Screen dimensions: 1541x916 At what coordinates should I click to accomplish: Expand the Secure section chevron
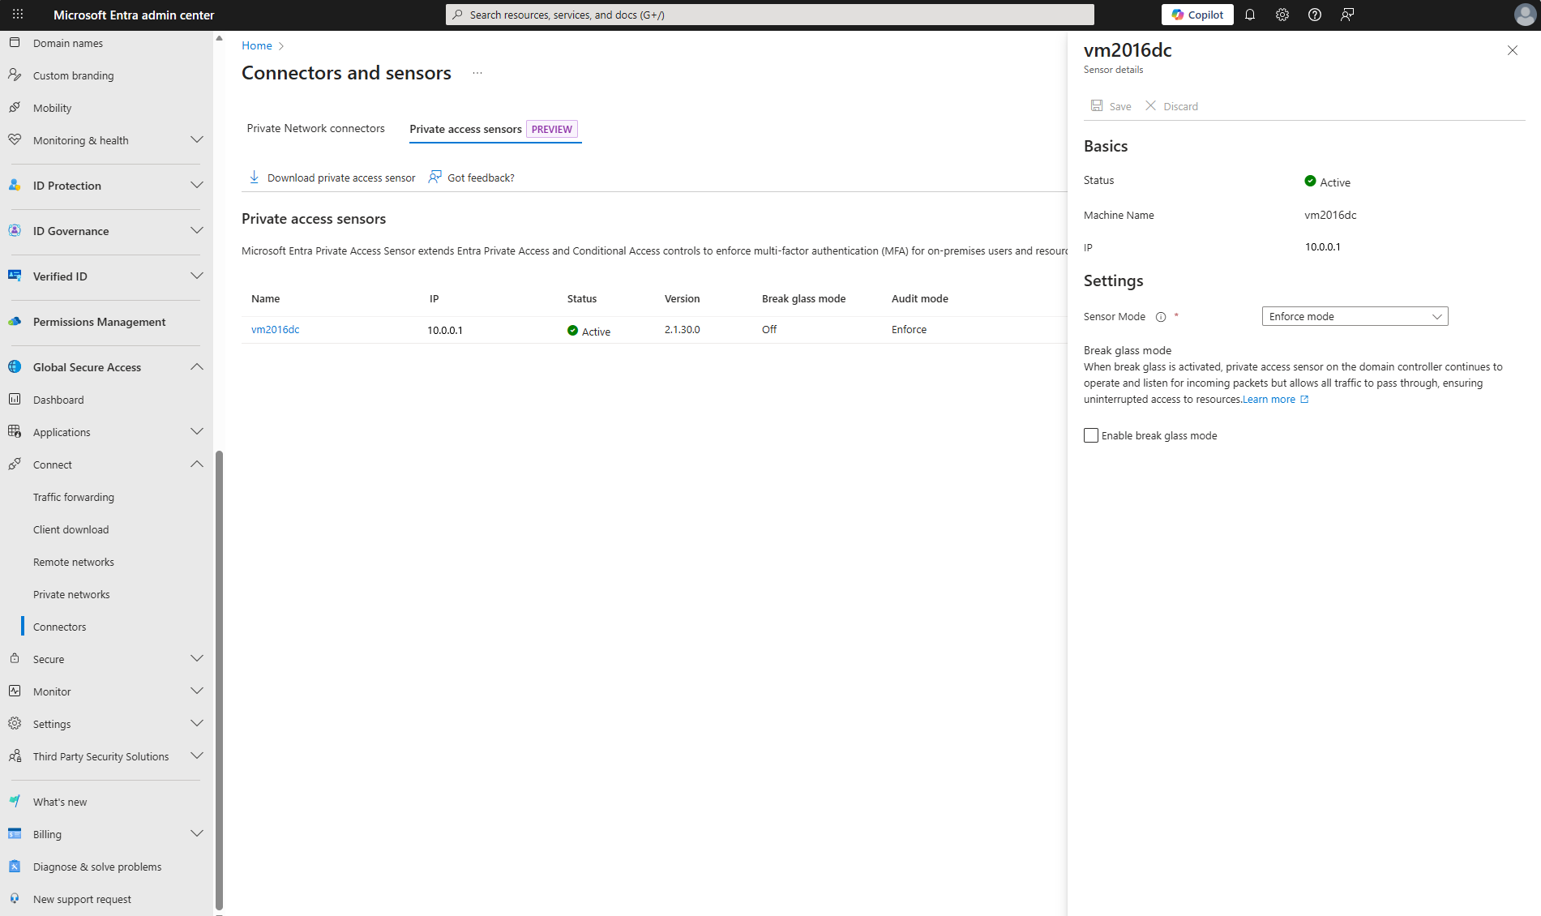coord(196,658)
